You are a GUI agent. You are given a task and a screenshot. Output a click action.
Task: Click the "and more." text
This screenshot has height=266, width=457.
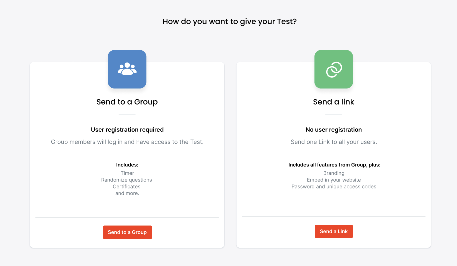tap(127, 193)
